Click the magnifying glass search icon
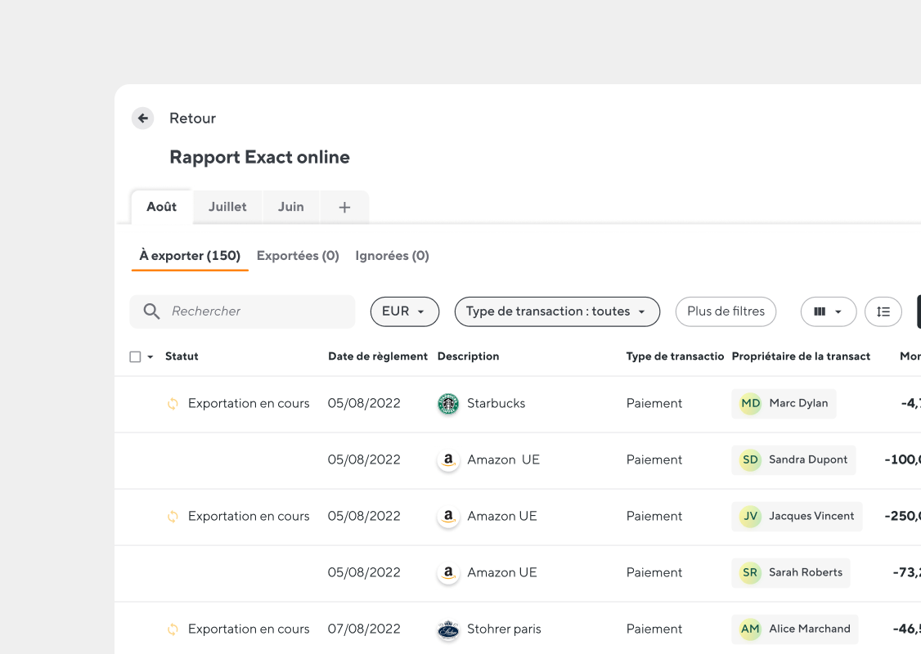 coord(151,311)
